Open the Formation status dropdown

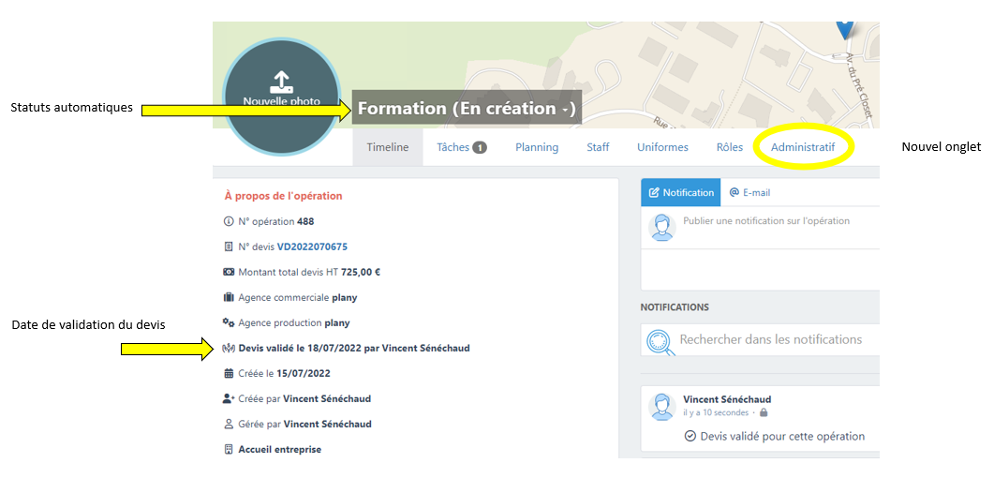click(x=466, y=109)
